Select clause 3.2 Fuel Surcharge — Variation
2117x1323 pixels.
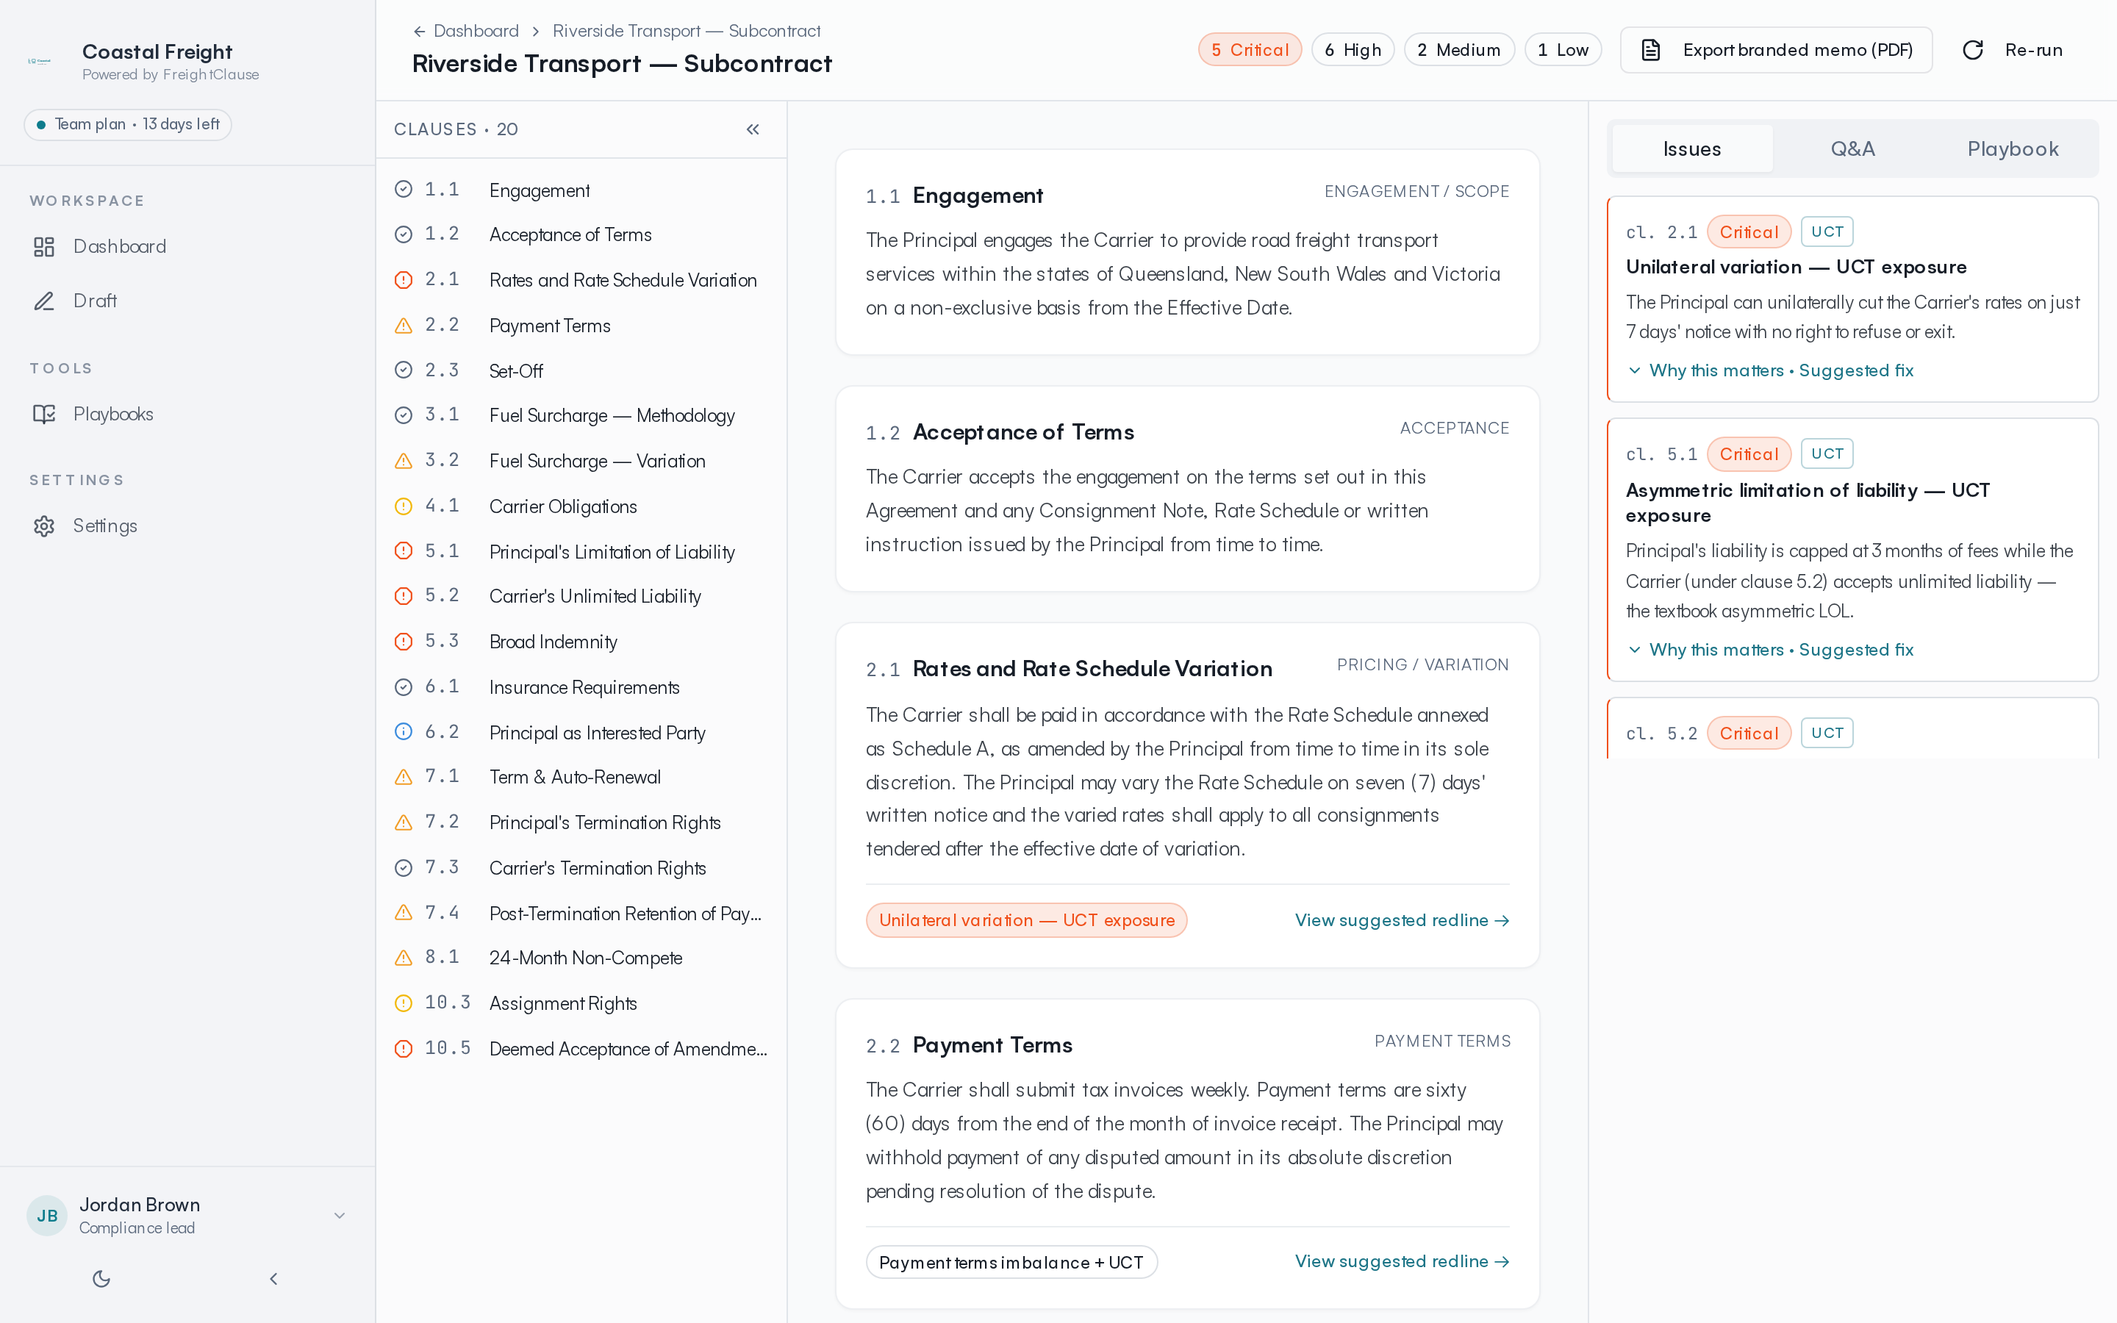[x=581, y=461]
